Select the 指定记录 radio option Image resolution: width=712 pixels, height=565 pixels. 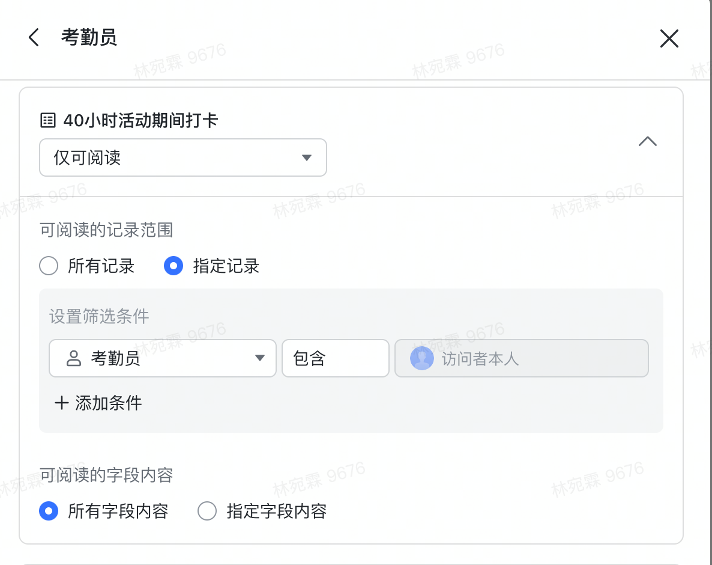(173, 266)
